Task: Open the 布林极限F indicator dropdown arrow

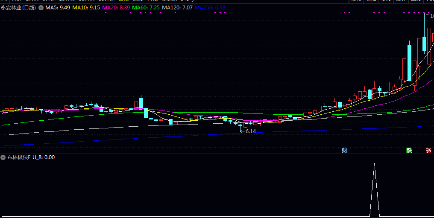Action: [x=3, y=157]
